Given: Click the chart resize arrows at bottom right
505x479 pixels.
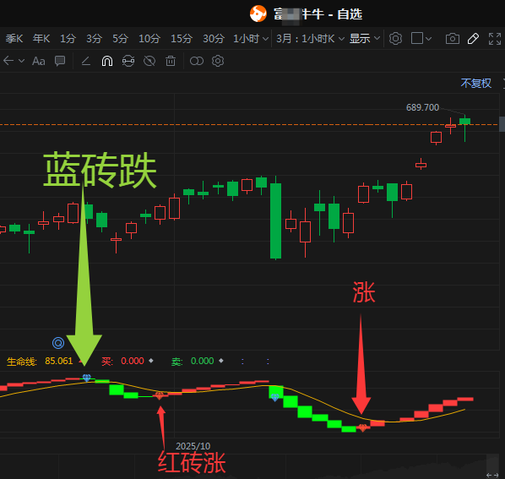Looking at the screenshot, I should point(492,475).
